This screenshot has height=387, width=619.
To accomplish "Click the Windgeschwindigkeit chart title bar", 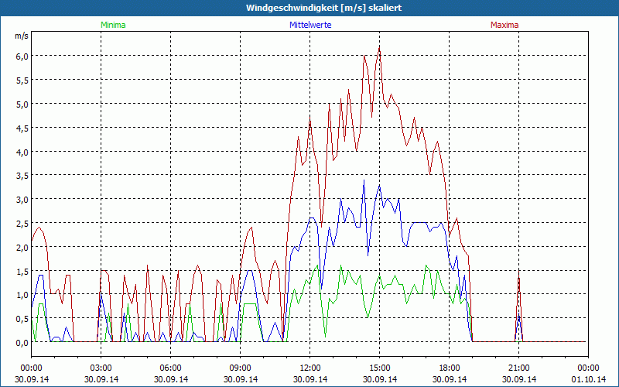I will click(x=309, y=8).
